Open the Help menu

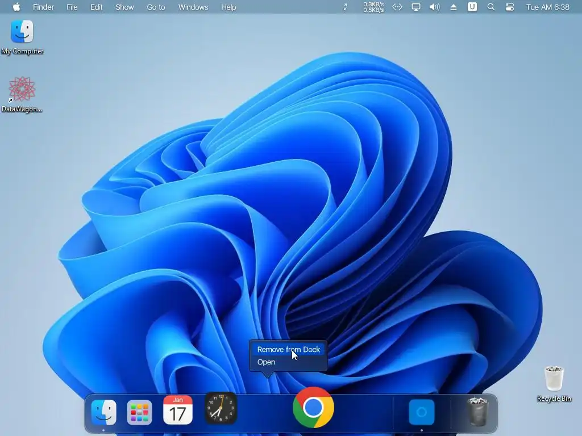click(228, 7)
